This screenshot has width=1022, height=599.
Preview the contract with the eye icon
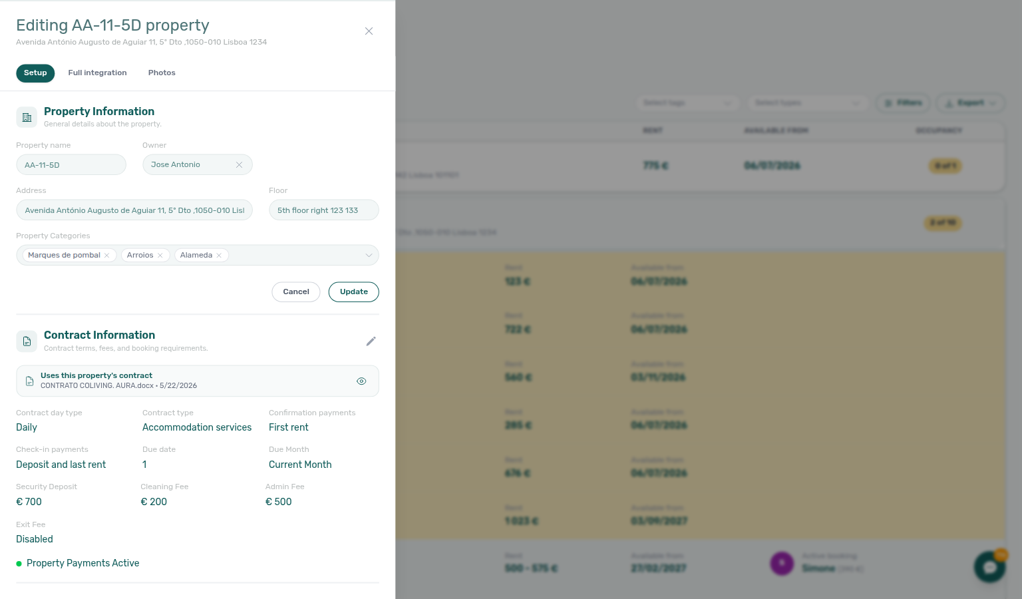click(361, 381)
